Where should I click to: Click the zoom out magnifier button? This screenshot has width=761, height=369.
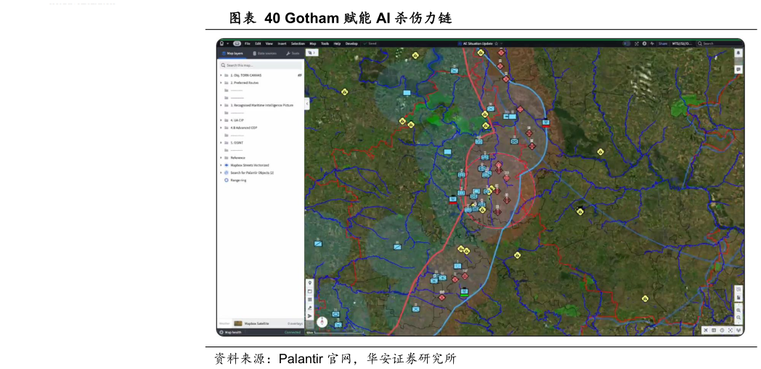click(x=738, y=318)
